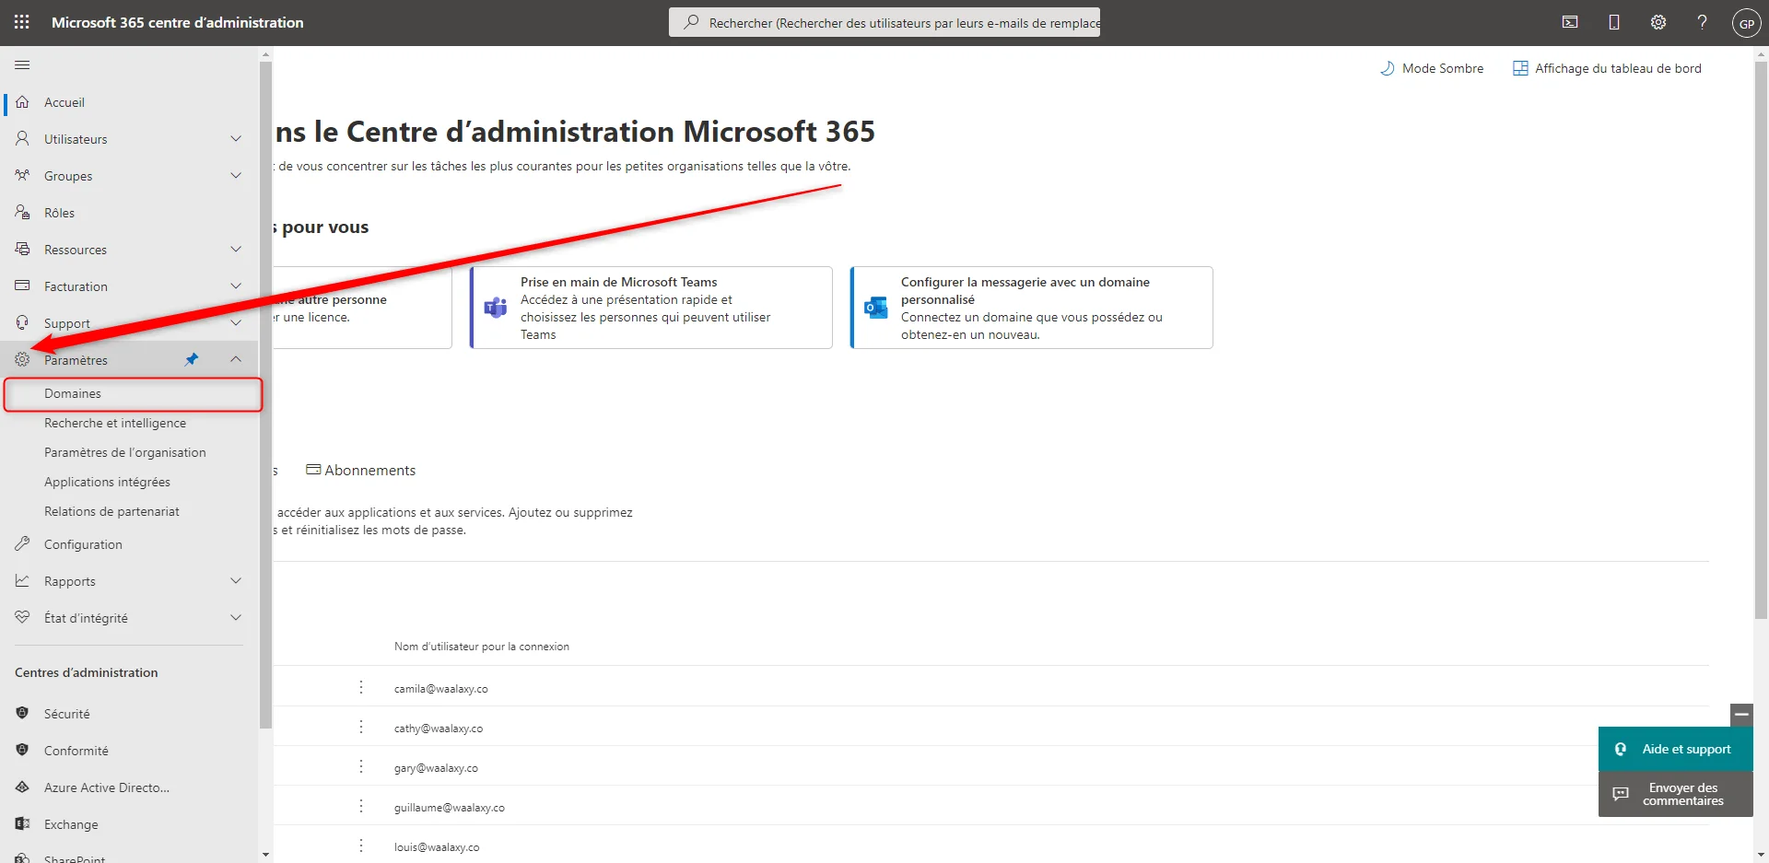Click the Configuration wrench icon
1769x863 pixels.
(23, 544)
